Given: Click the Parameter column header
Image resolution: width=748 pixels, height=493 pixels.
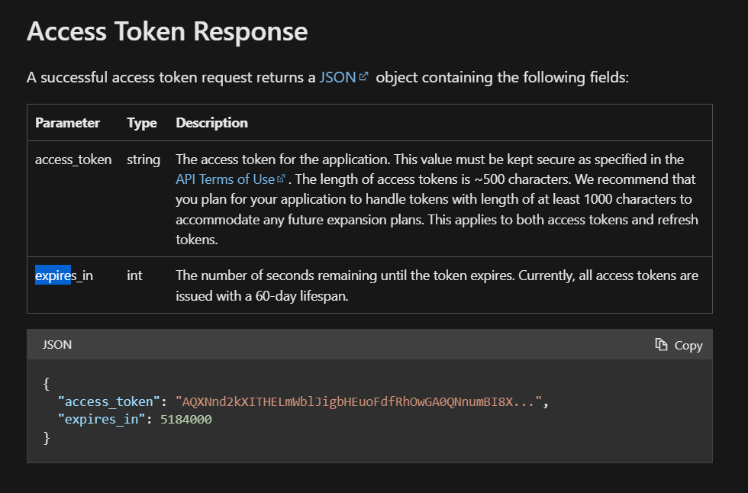Looking at the screenshot, I should click(67, 123).
